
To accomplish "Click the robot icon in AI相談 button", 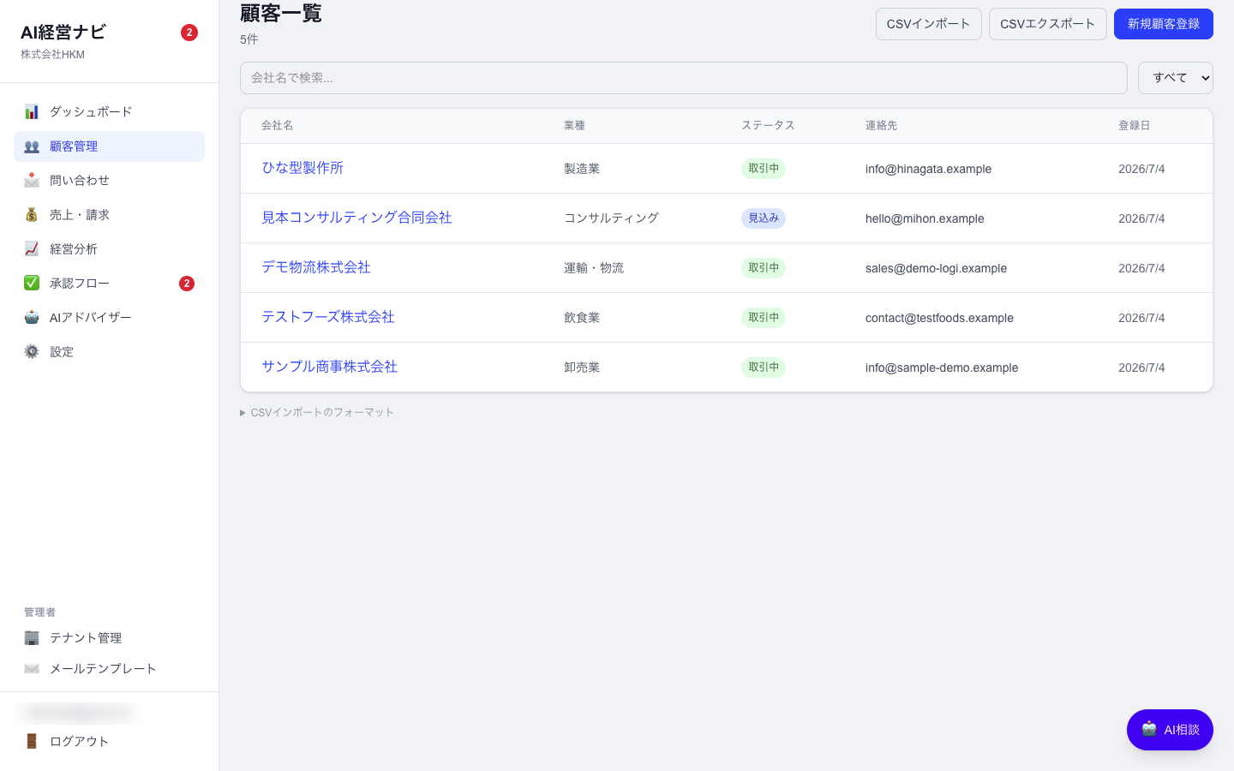I will click(x=1149, y=729).
